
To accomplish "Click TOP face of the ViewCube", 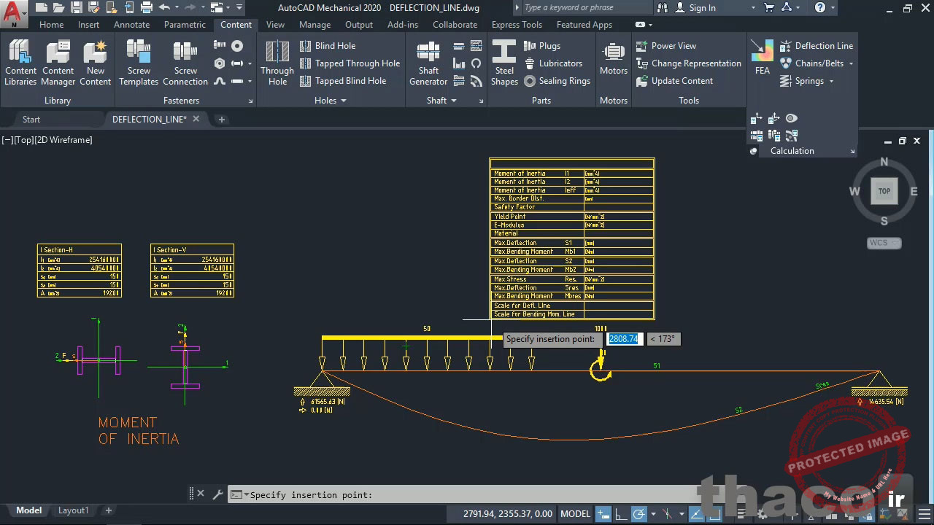I will pos(884,191).
